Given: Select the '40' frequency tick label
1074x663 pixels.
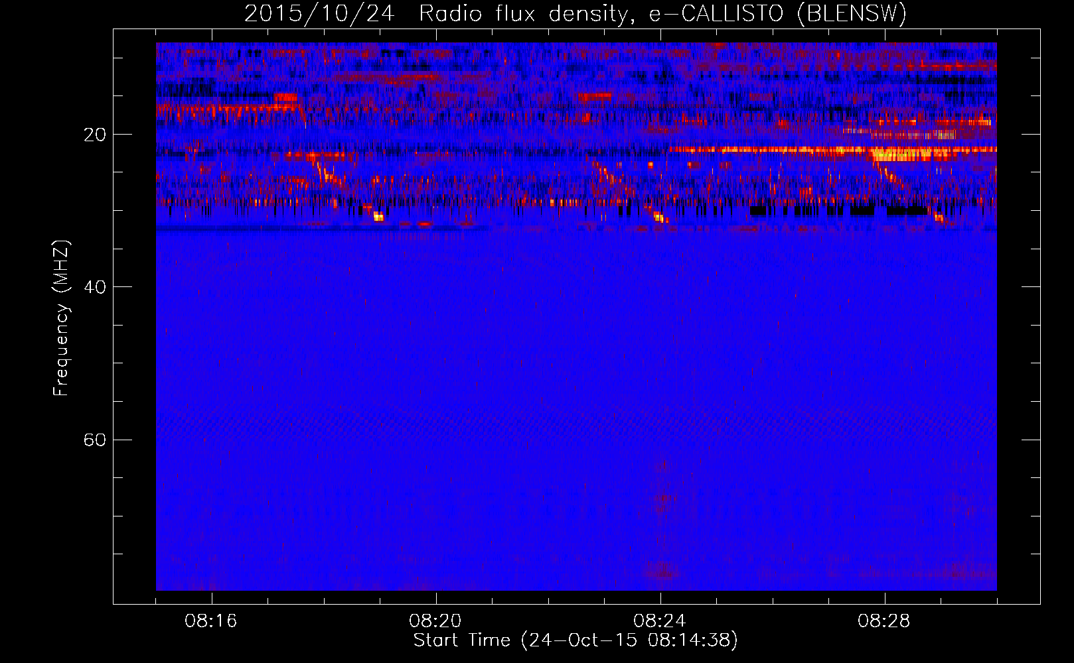Looking at the screenshot, I should click(x=95, y=287).
